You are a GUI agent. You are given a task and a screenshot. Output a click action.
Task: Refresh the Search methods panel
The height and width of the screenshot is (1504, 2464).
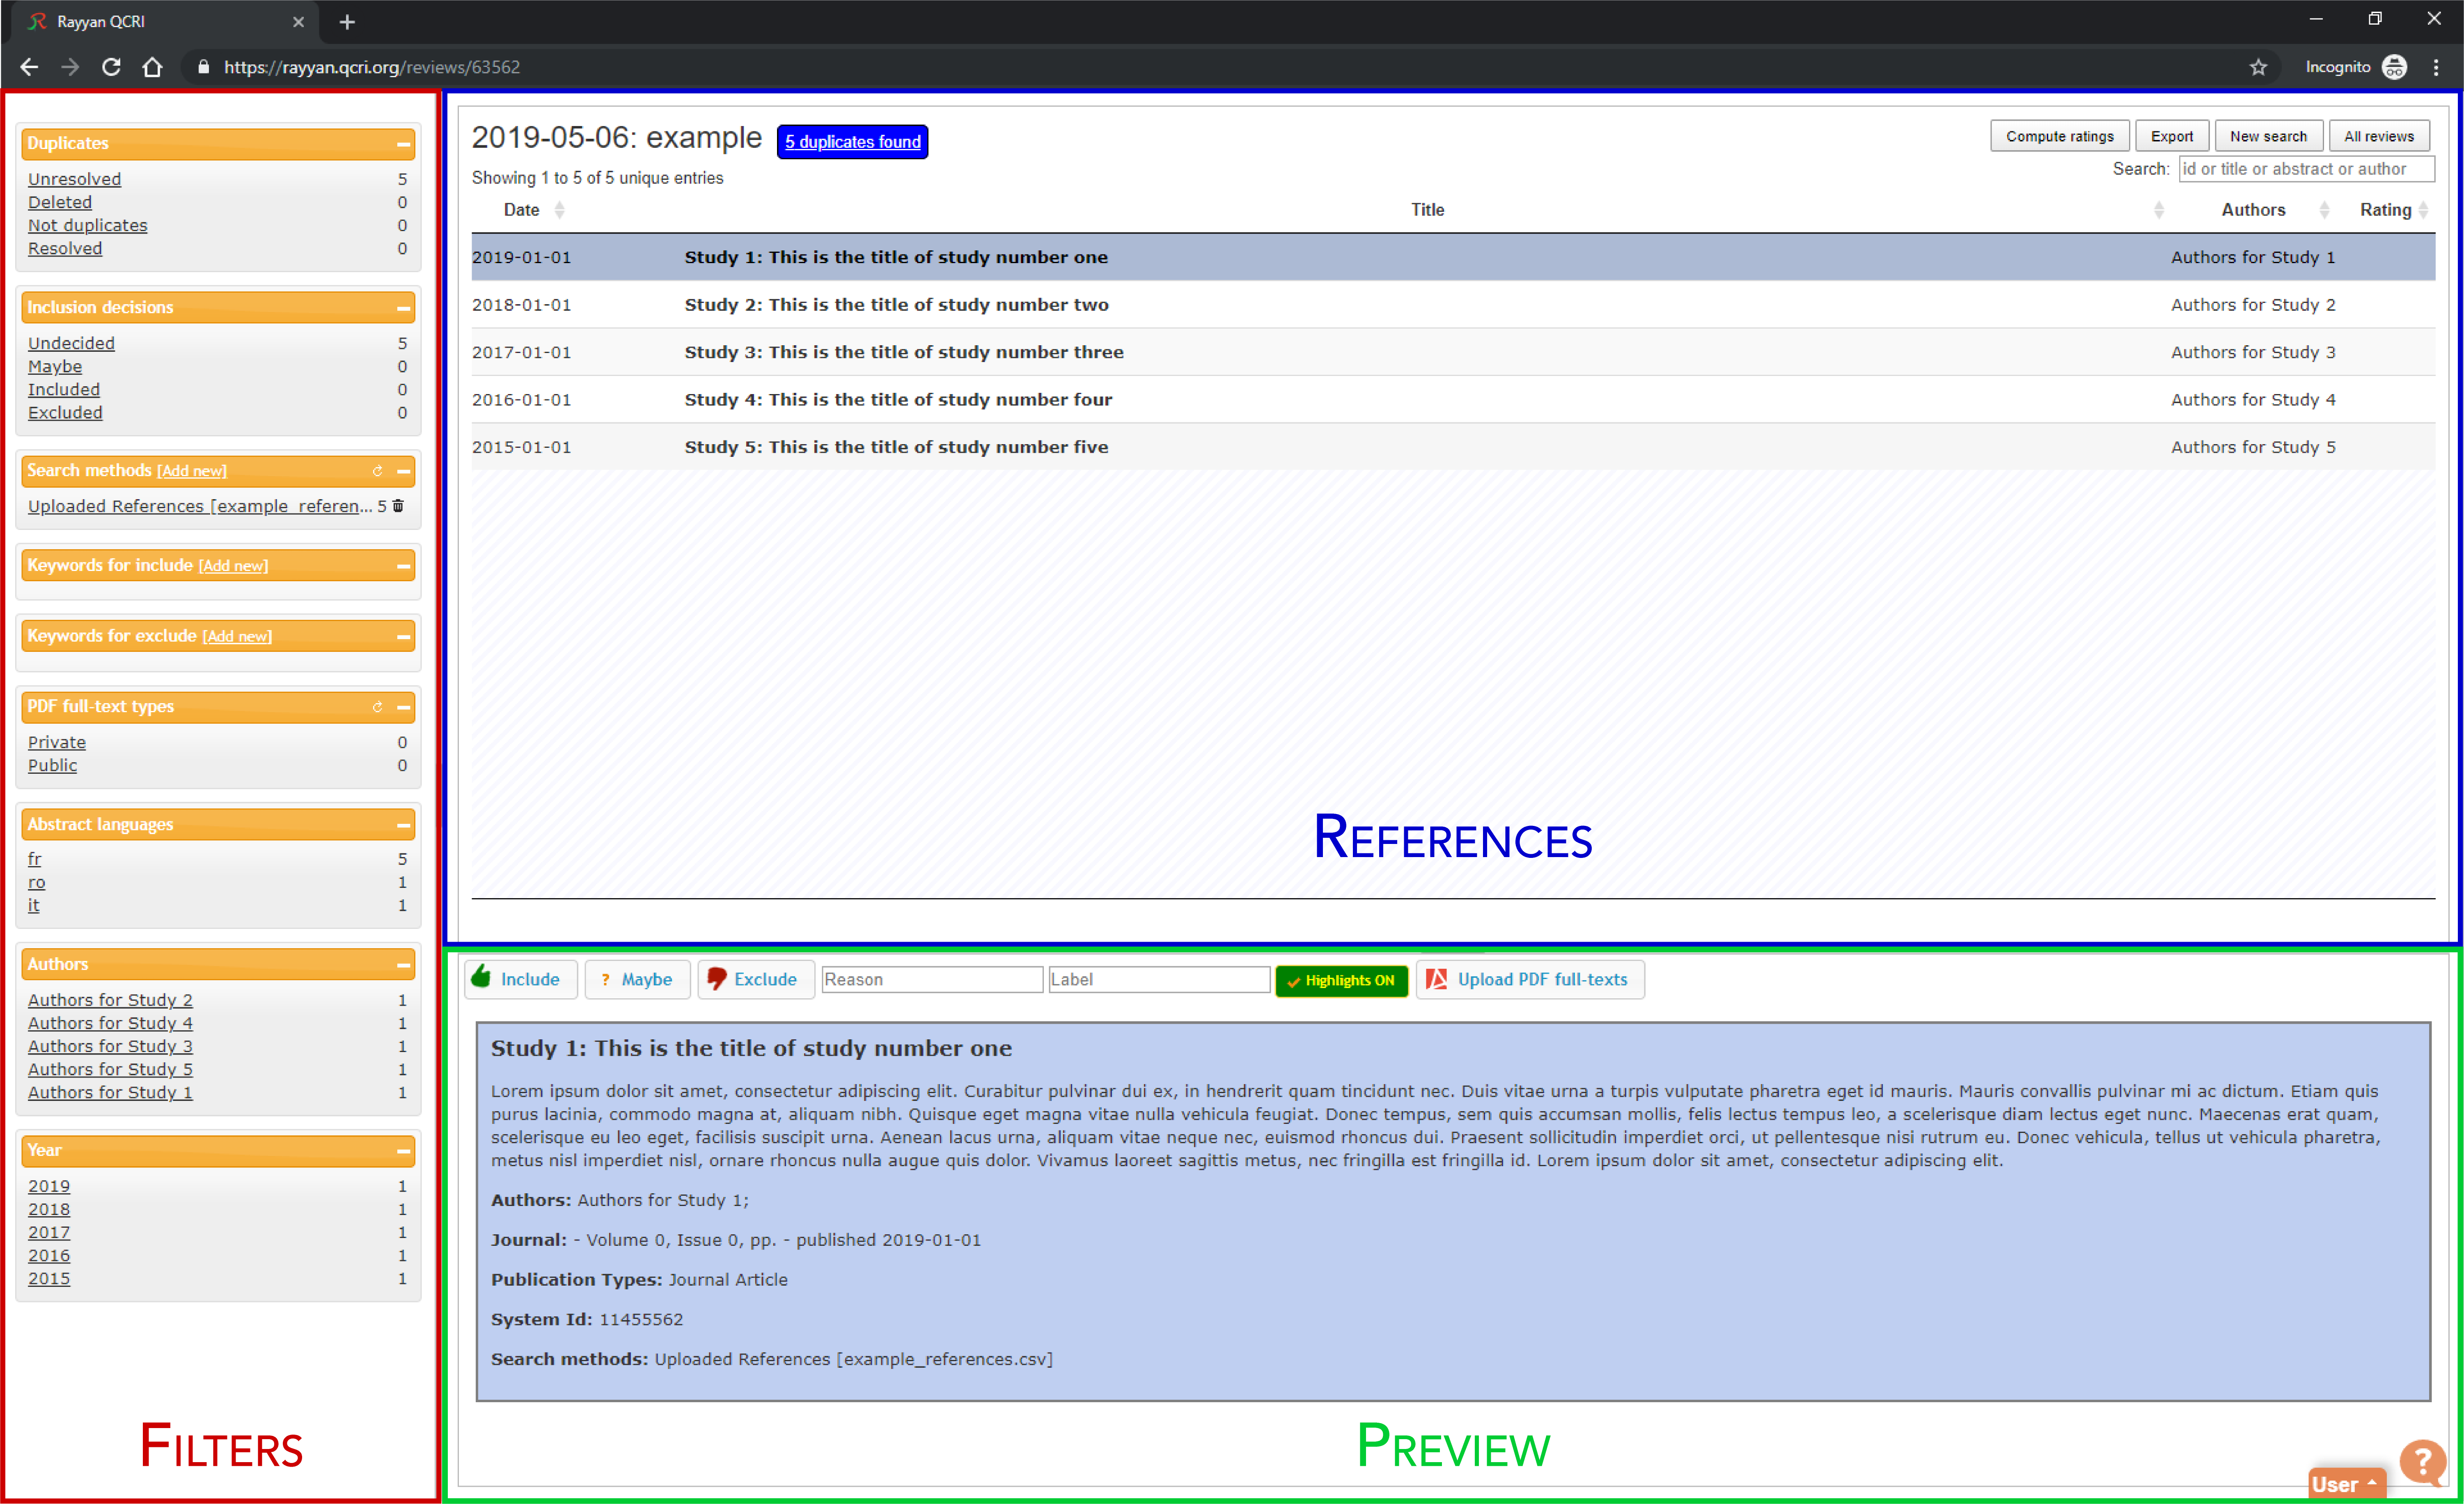377,471
